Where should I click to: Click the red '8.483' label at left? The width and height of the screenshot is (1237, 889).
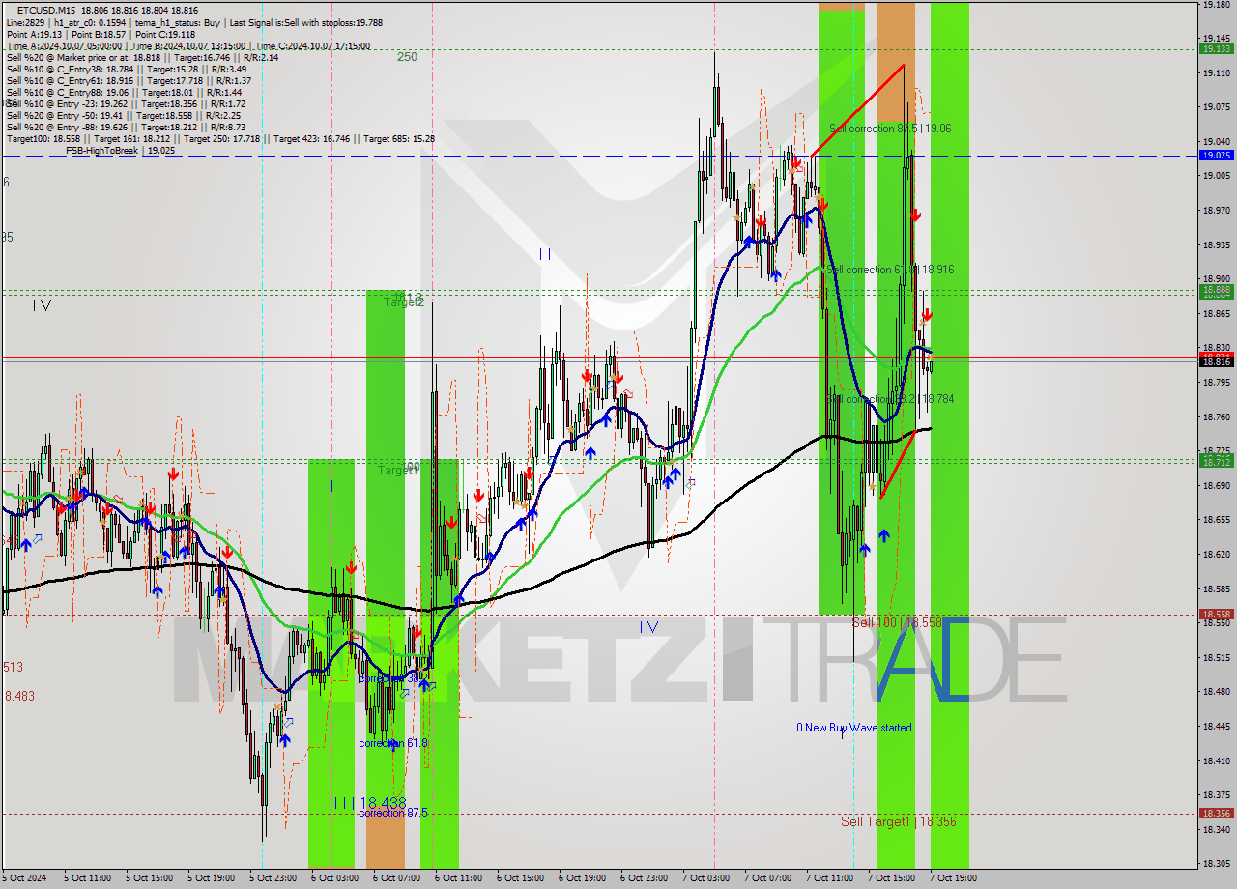tap(19, 696)
